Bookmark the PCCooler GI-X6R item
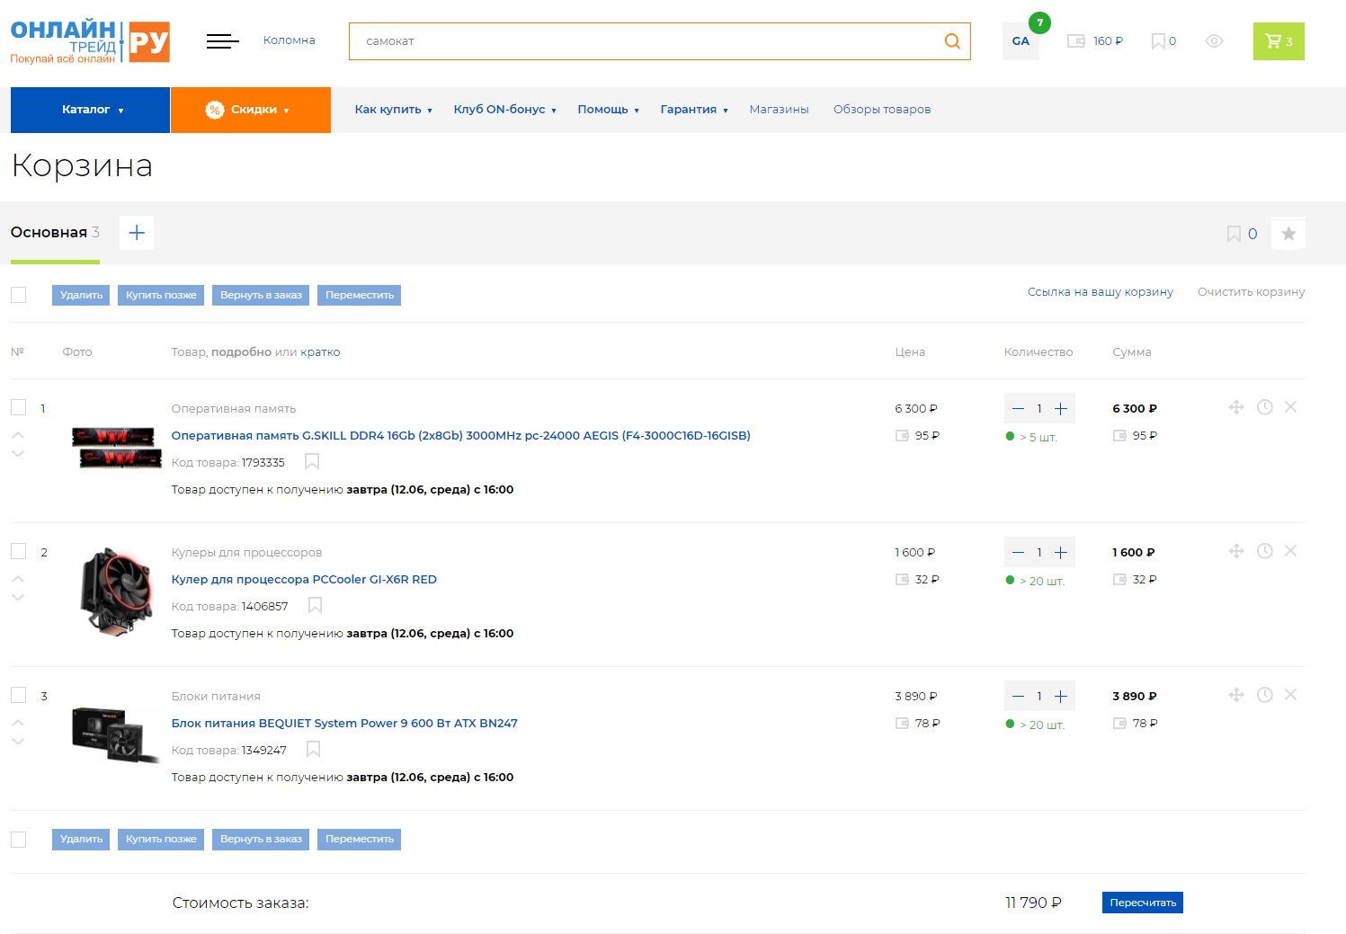1346x934 pixels. tap(315, 606)
